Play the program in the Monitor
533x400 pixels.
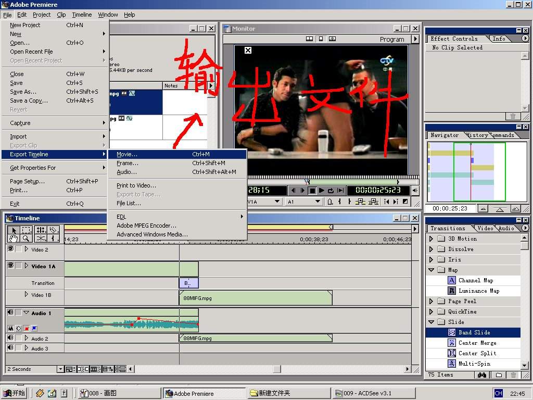point(321,191)
